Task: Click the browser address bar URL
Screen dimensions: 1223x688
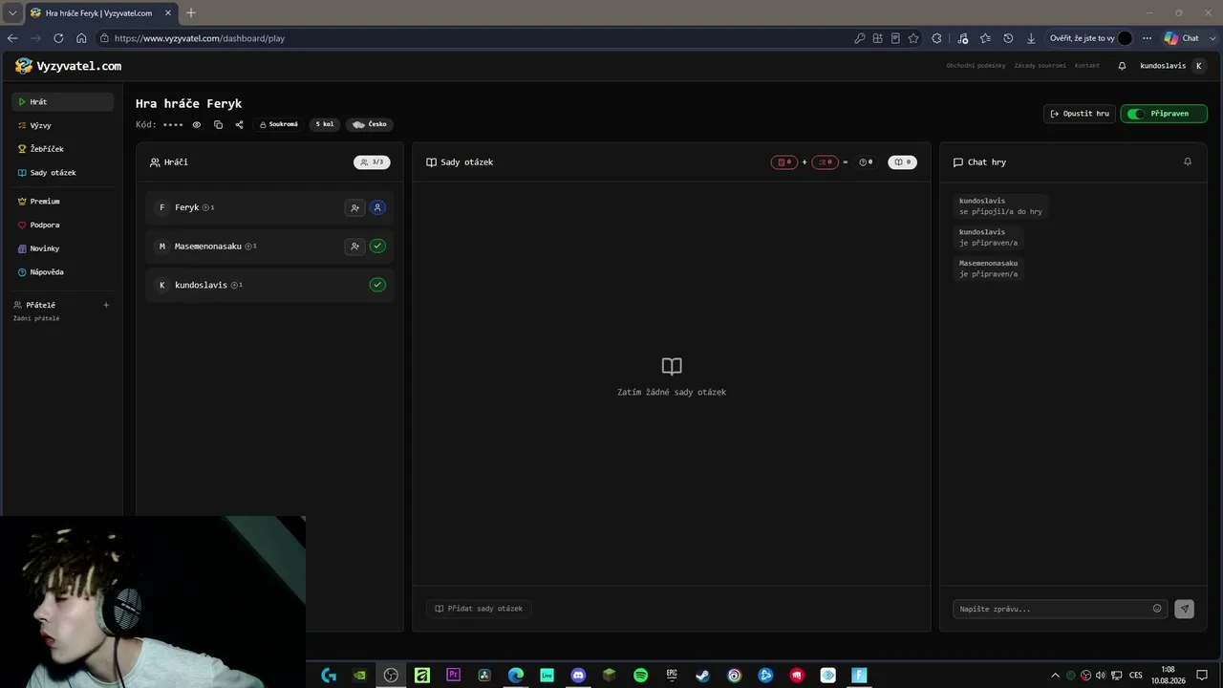Action: (200, 38)
